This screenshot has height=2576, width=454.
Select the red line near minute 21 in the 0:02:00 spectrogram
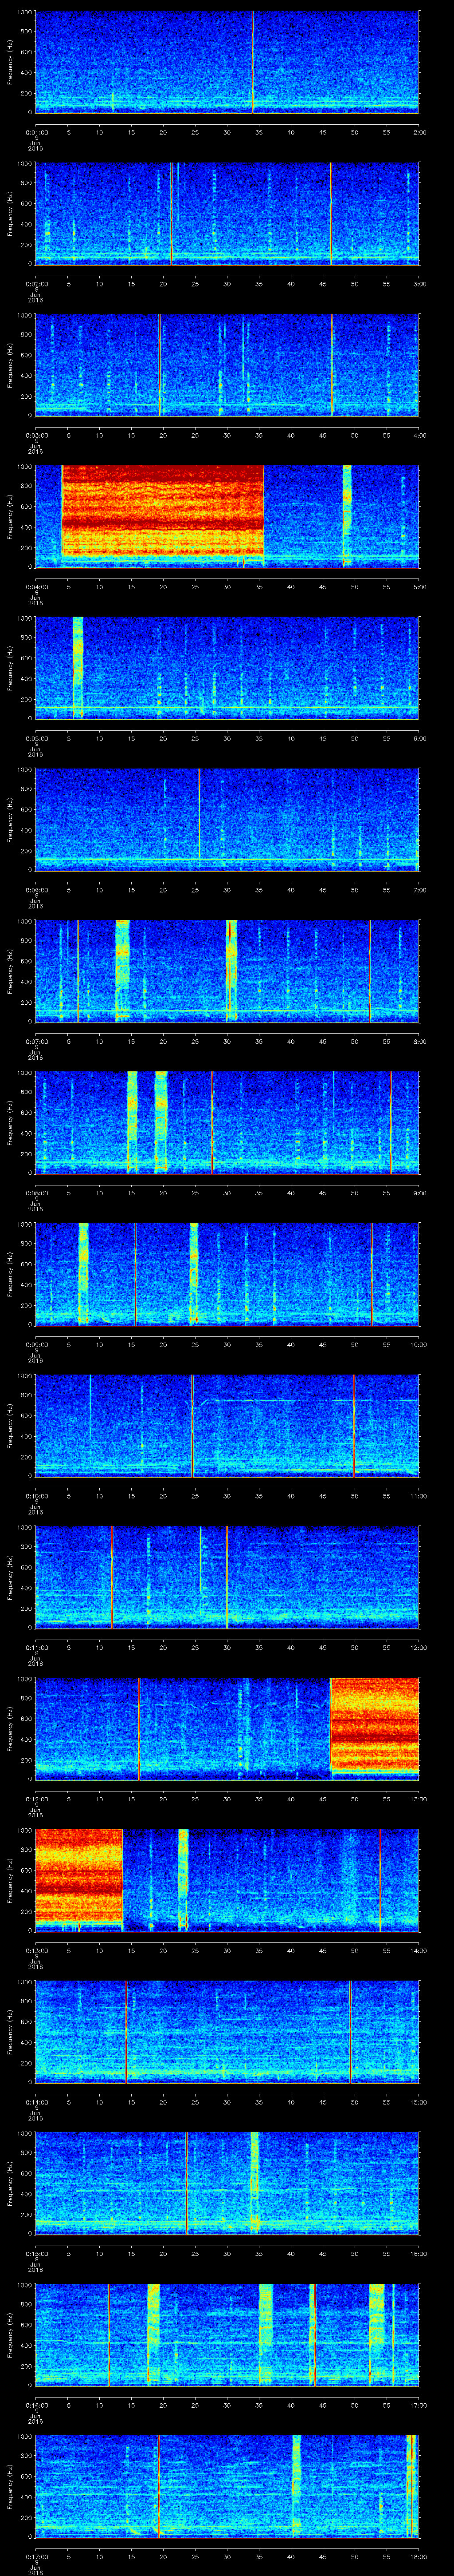coord(172,213)
